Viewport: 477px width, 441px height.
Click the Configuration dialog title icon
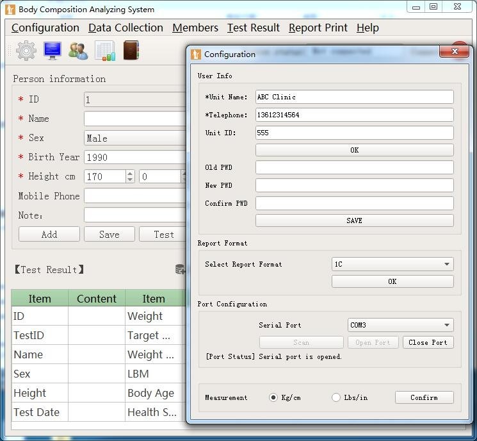[197, 54]
